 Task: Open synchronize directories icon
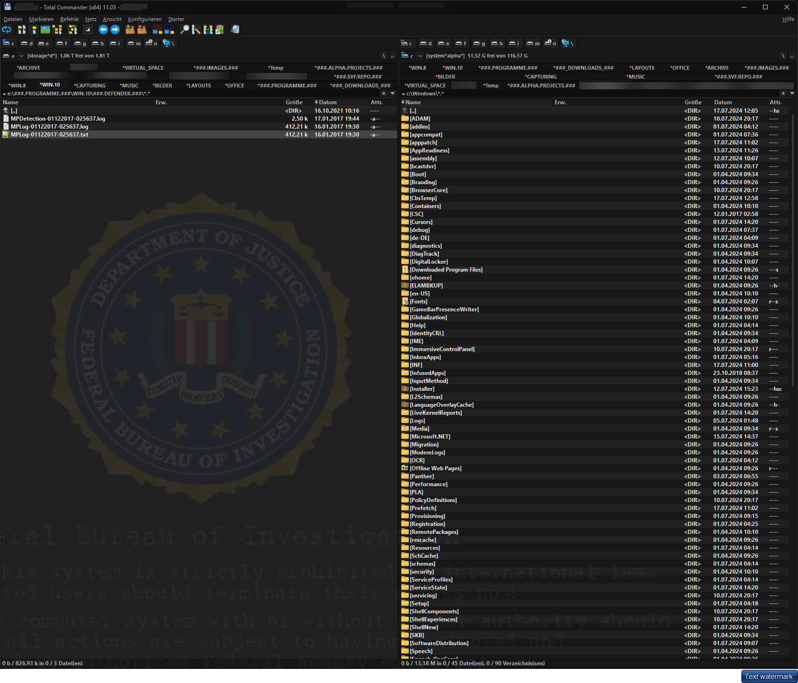click(208, 29)
